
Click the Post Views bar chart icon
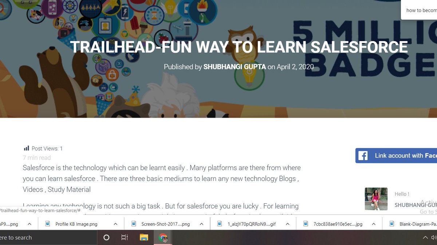[26, 148]
